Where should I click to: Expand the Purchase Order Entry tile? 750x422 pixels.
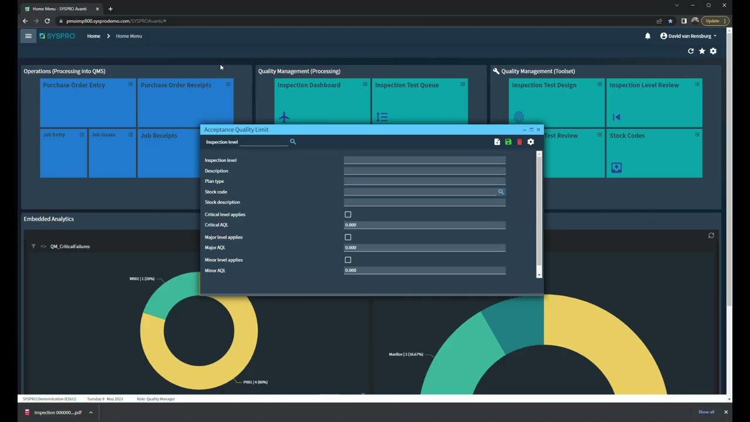pos(131,84)
